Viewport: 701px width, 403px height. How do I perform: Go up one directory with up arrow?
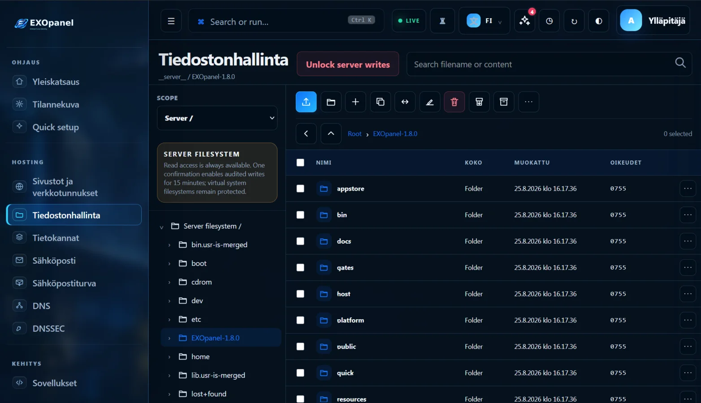[331, 133]
